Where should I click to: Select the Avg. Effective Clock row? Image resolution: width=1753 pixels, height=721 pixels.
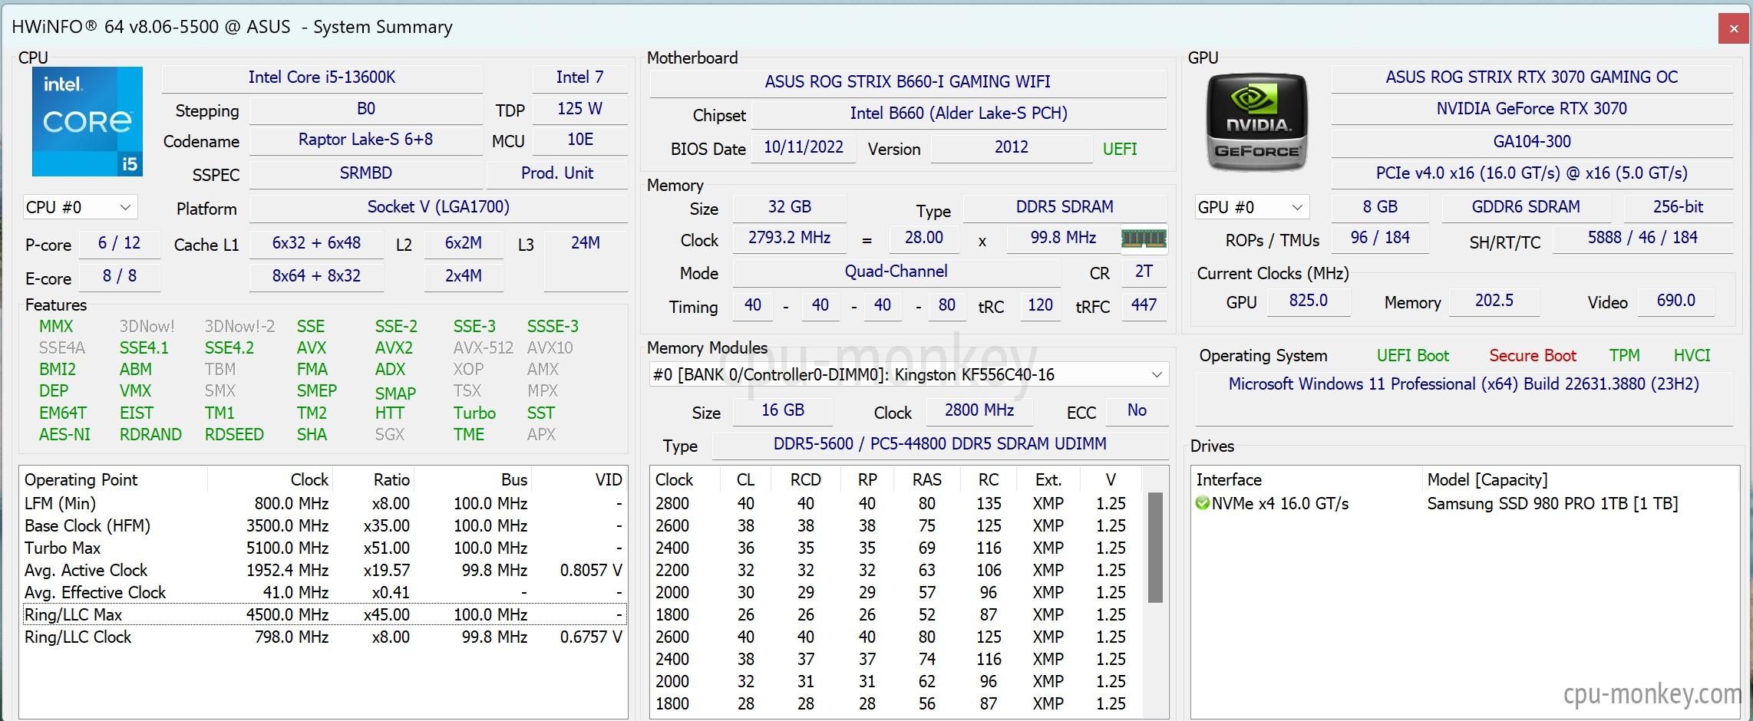[325, 592]
